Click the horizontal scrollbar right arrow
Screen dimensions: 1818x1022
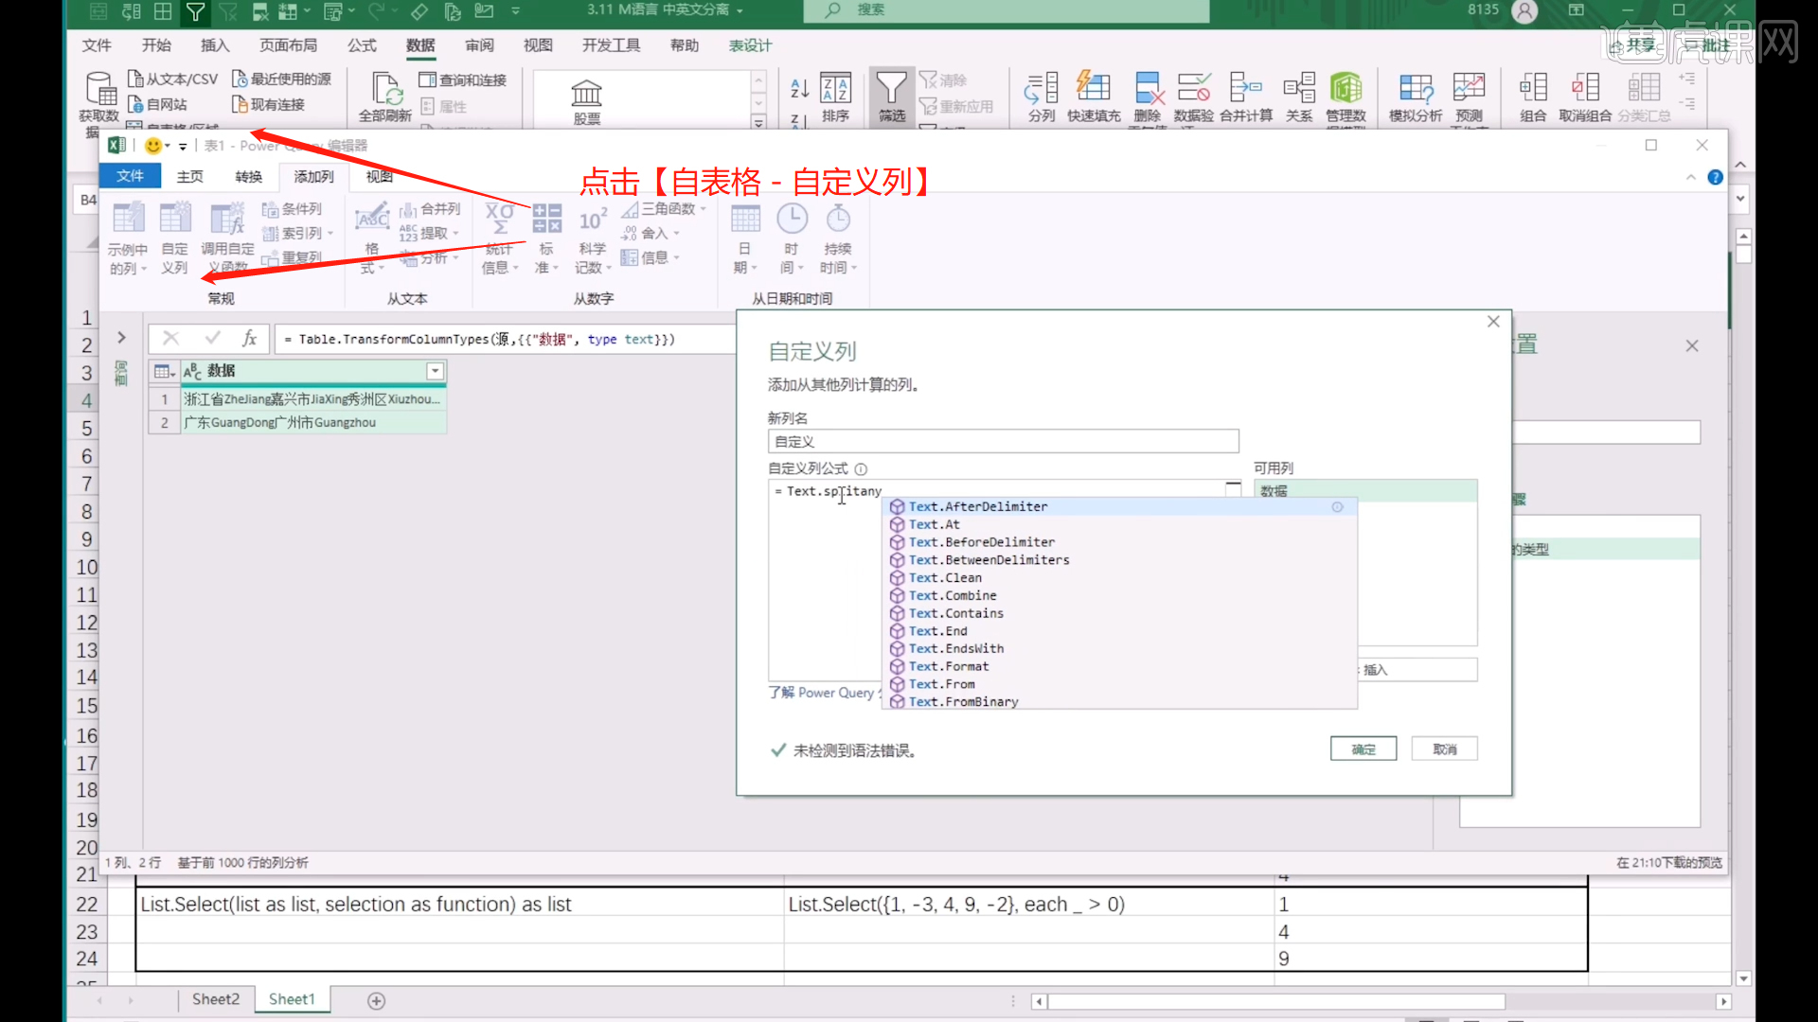pos(1723,1001)
